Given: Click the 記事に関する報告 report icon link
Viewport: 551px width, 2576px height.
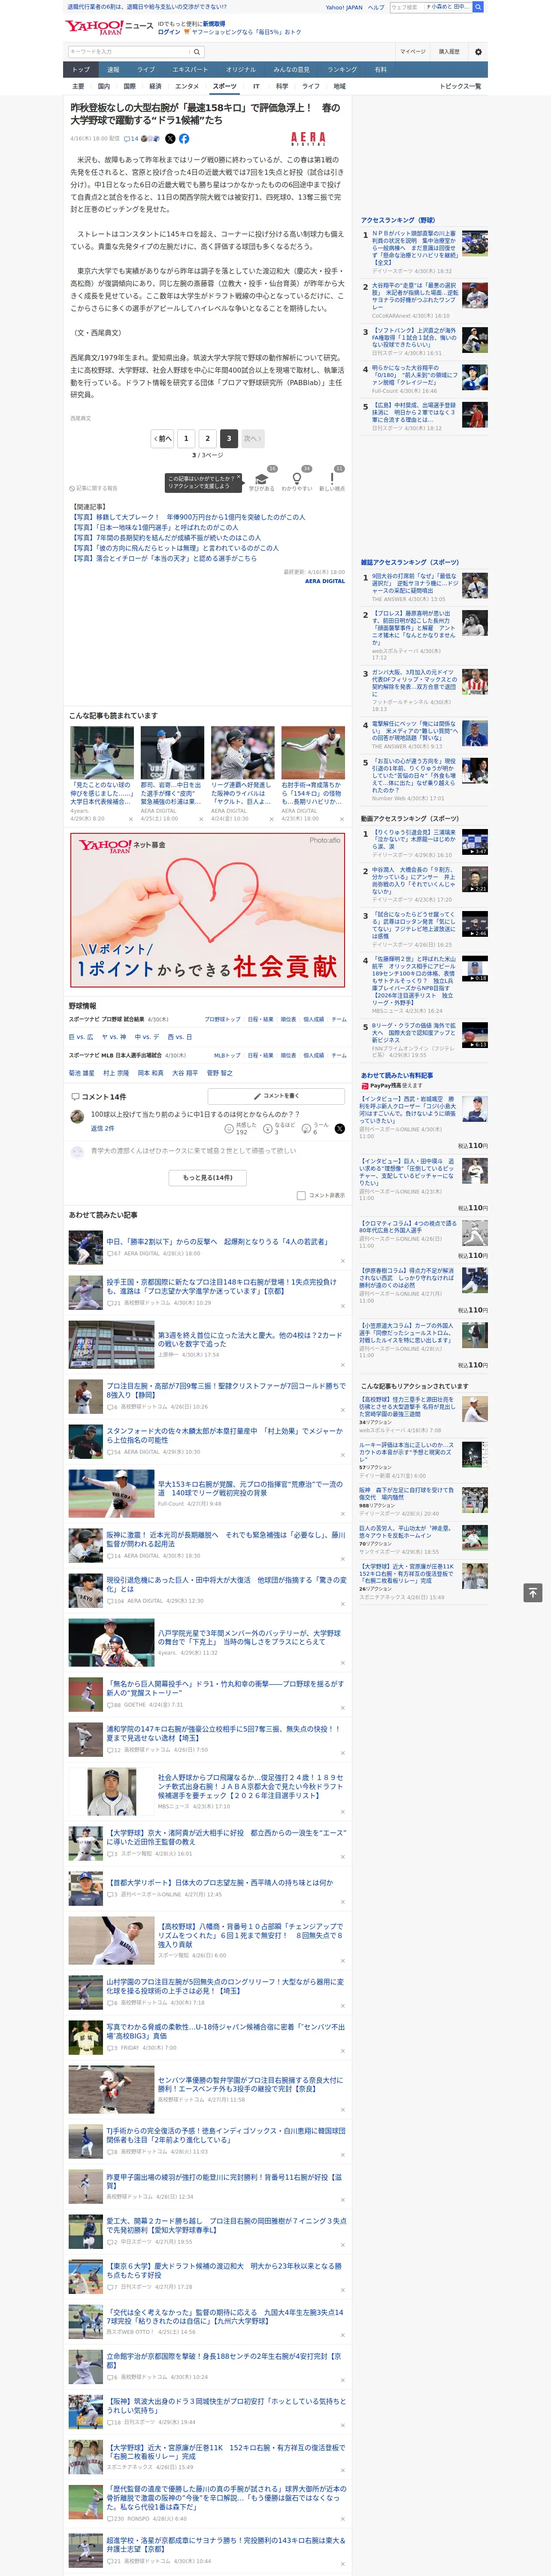Looking at the screenshot, I should [94, 488].
